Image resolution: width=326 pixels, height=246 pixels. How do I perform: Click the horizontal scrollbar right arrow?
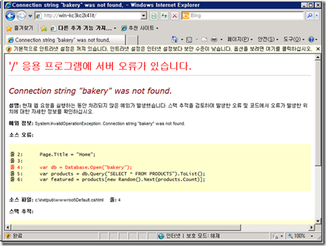coord(312,227)
